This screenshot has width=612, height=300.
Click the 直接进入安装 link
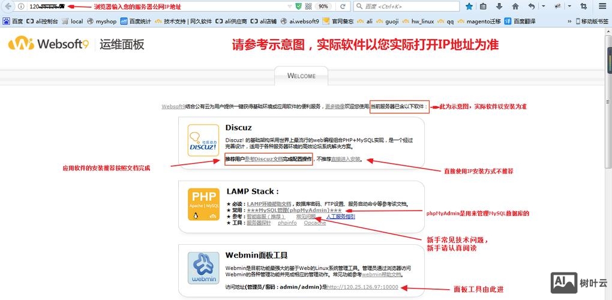tap(346, 159)
